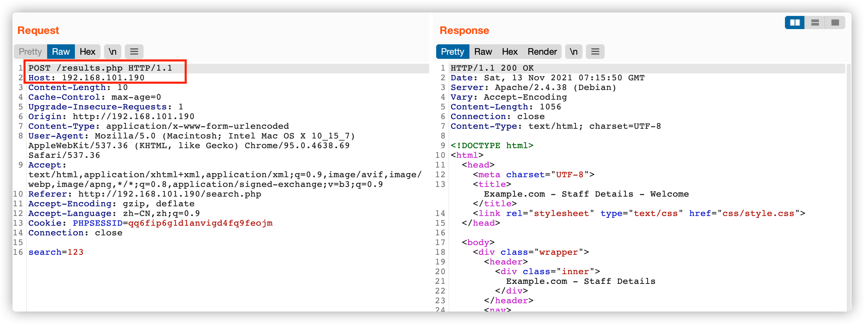Screen dimensions: 864x324
Task: Click the request Content-Type form-urlencoded header
Action: (158, 126)
